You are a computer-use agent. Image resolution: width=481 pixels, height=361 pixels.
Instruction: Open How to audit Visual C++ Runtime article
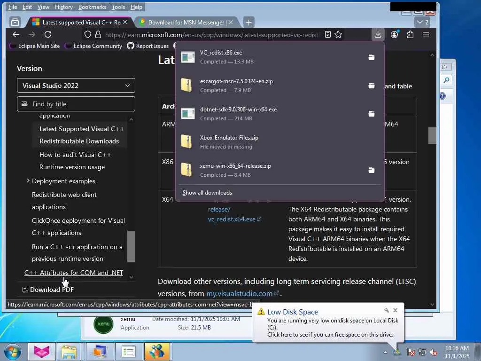click(x=75, y=161)
